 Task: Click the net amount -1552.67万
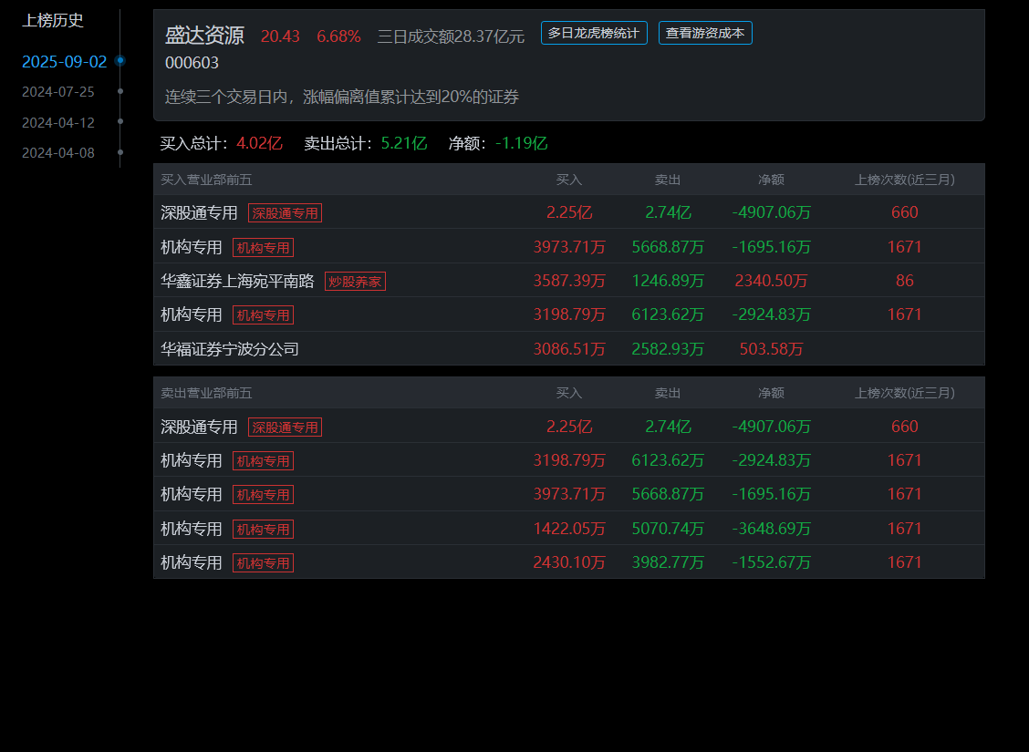tap(771, 562)
